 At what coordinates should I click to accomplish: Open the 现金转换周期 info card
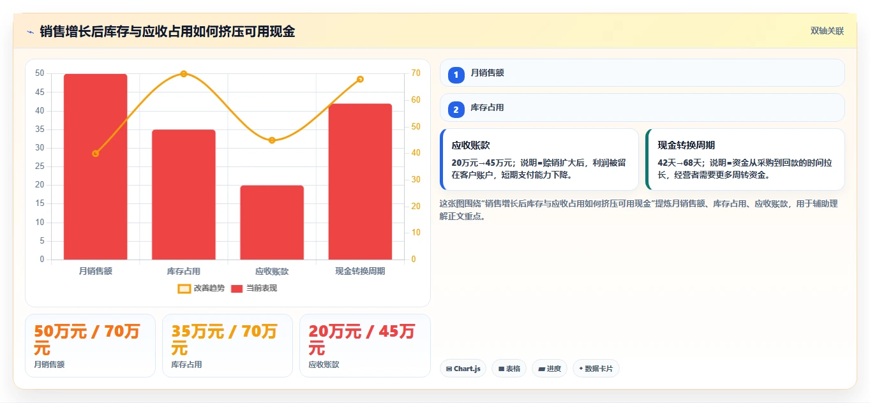point(745,159)
